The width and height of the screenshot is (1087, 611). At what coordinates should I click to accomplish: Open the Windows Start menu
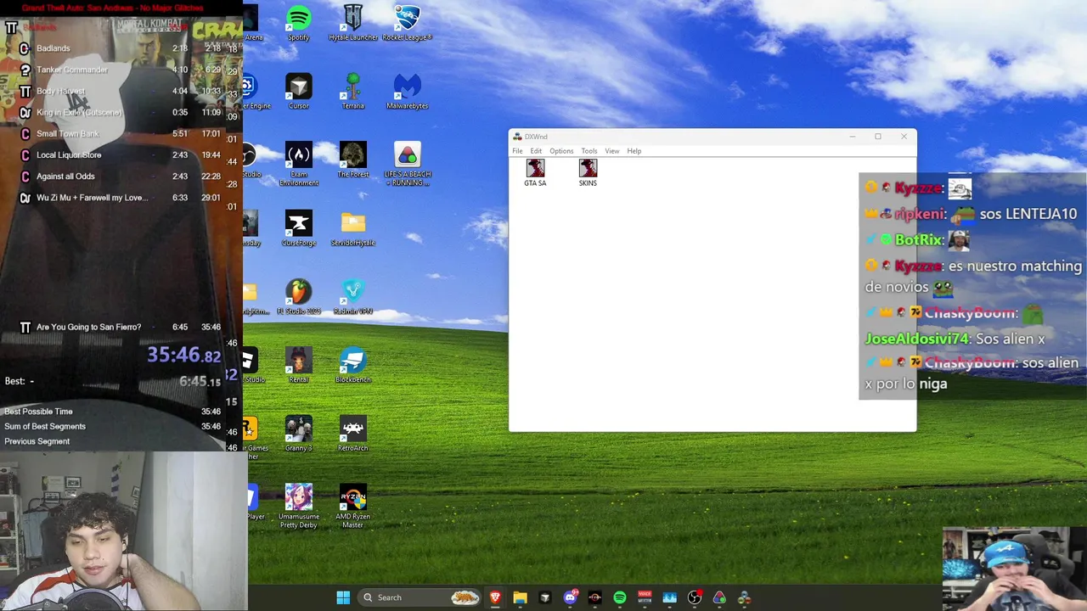click(343, 597)
